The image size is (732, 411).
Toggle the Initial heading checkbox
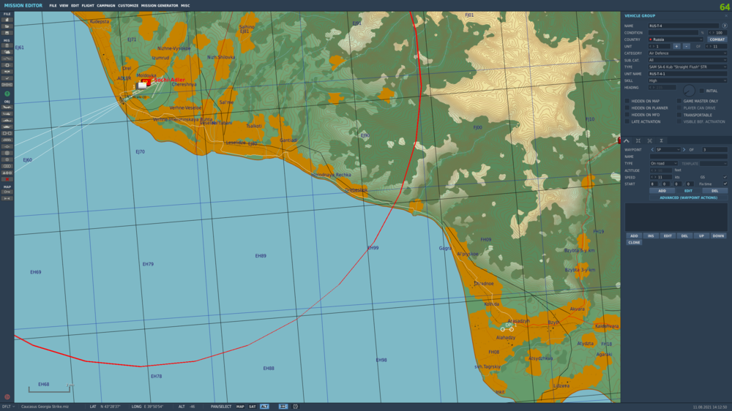coord(702,91)
